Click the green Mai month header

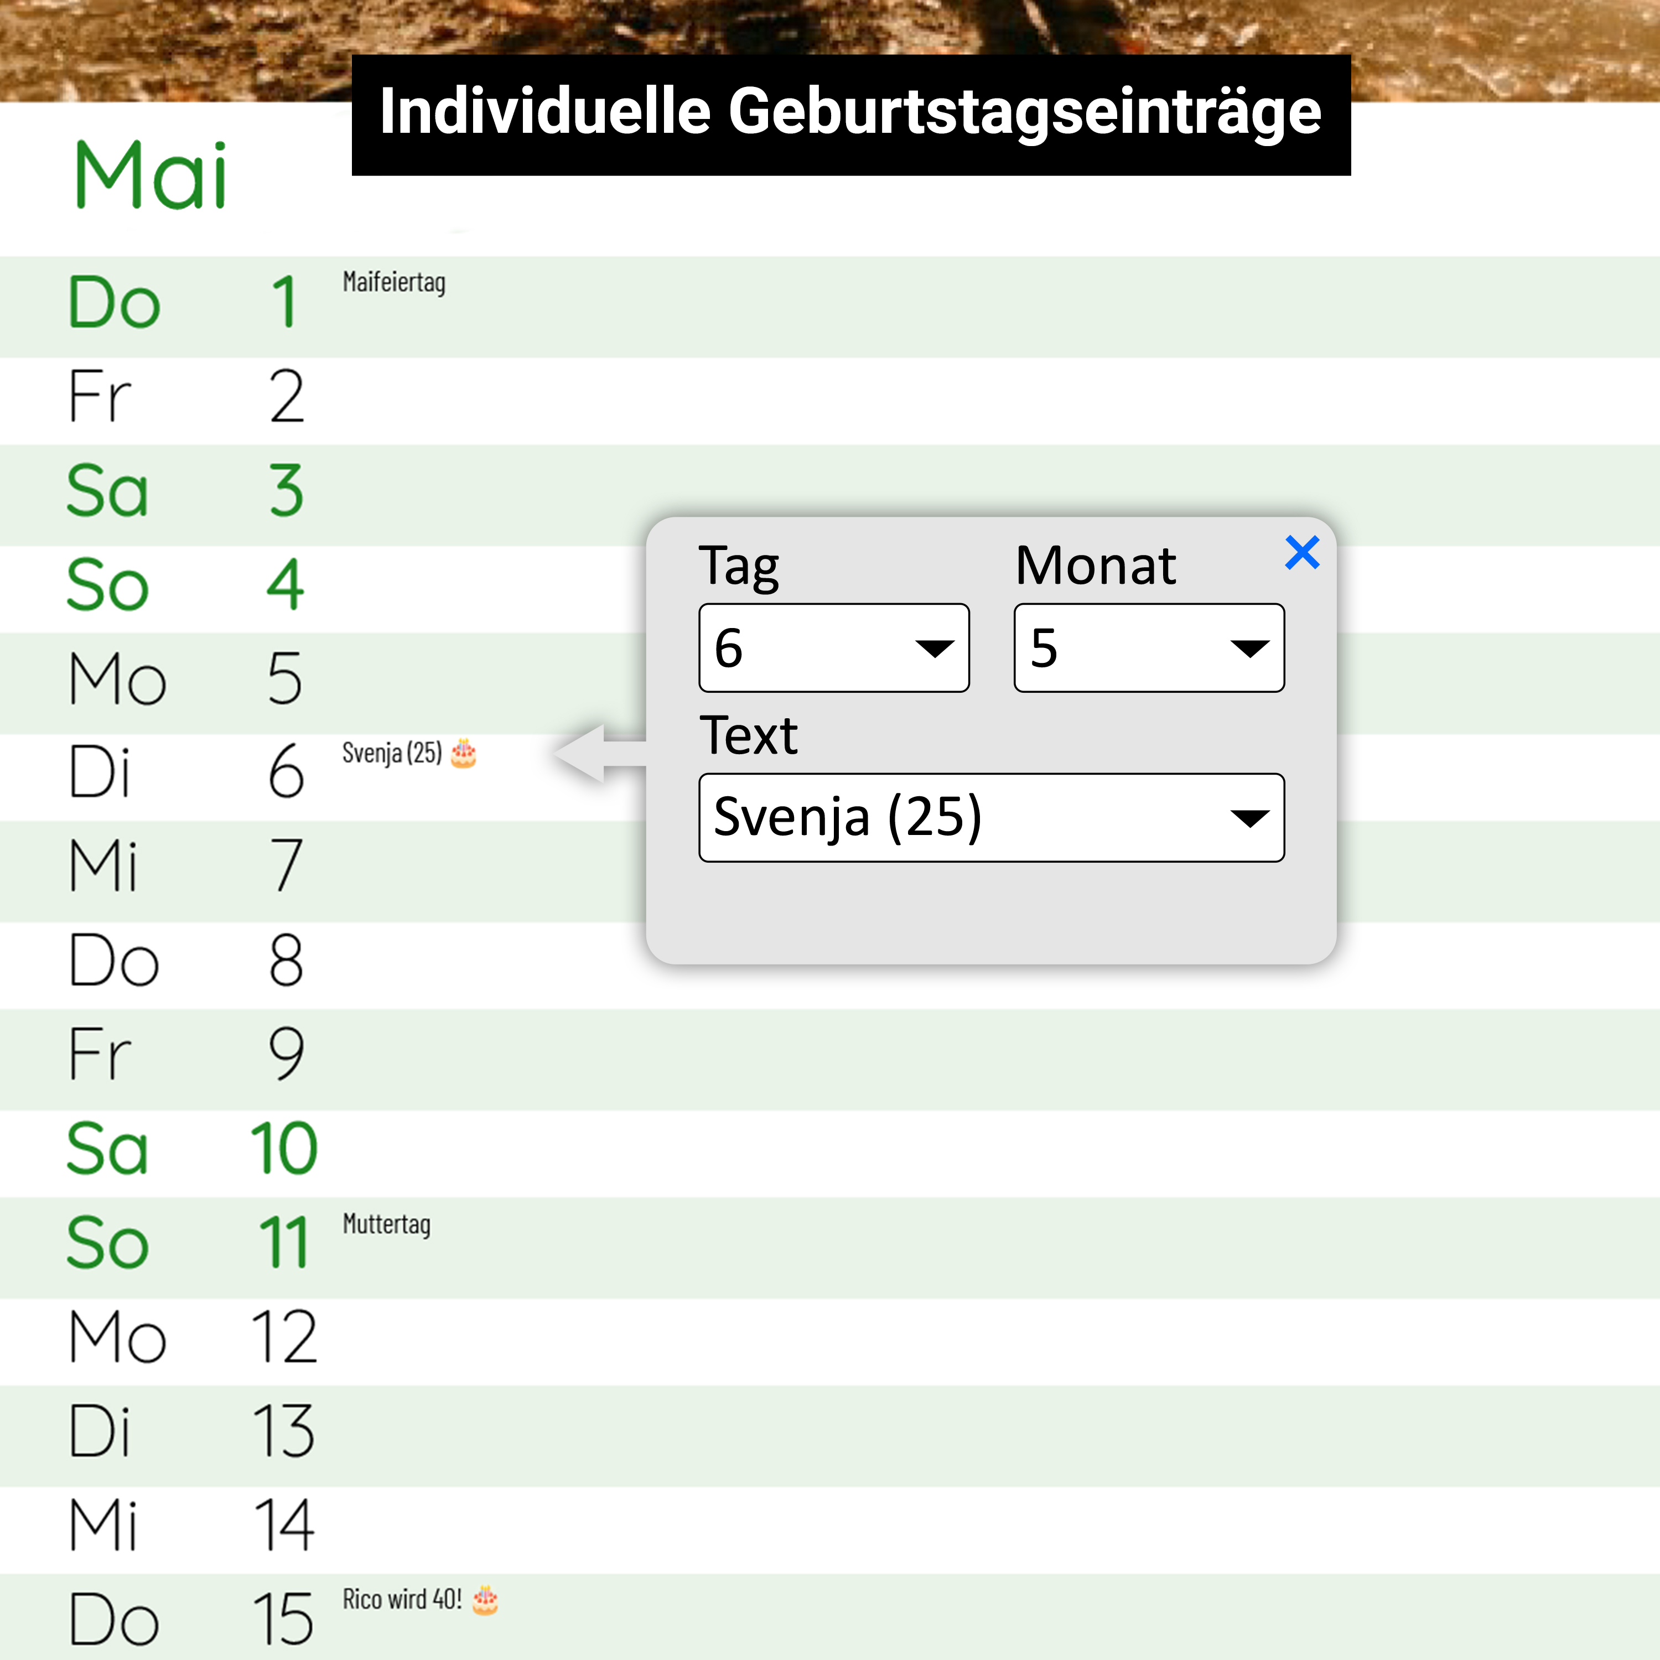151,176
